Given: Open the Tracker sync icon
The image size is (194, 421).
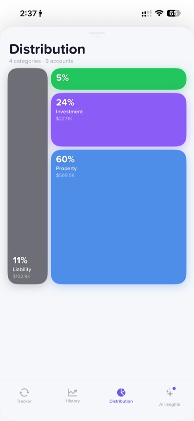Looking at the screenshot, I should tap(24, 392).
